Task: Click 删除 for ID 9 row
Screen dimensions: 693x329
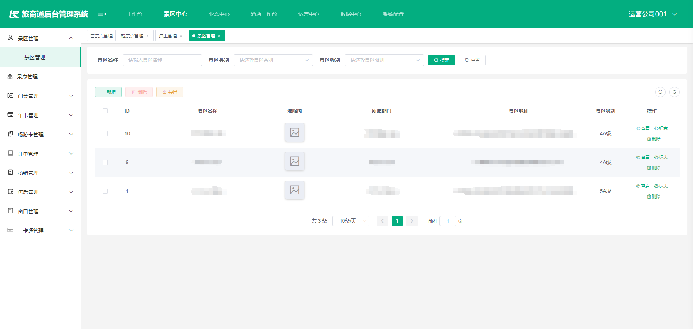Action: click(654, 168)
